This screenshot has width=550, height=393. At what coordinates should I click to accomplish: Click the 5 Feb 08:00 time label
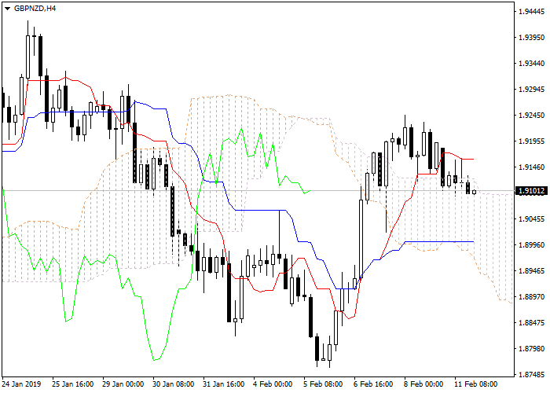click(324, 384)
